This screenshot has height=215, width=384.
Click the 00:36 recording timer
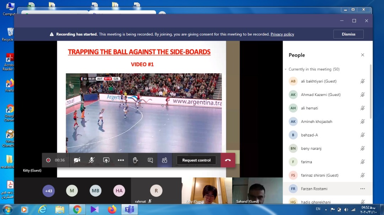60,160
